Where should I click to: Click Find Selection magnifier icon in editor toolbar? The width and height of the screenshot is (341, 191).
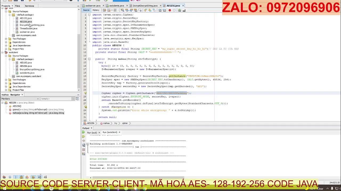(x=123, y=10)
